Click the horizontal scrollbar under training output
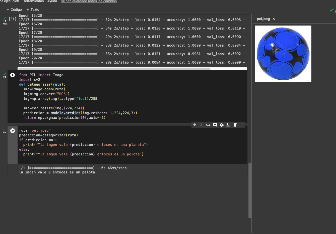This screenshot has width=336, height=234. (x=114, y=69)
